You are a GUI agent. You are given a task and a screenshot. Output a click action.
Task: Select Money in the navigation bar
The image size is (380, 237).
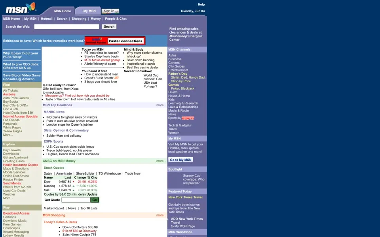pyautogui.click(x=95, y=19)
